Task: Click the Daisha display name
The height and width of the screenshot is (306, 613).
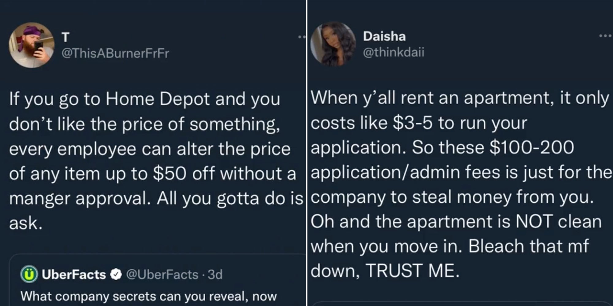Action: point(384,36)
